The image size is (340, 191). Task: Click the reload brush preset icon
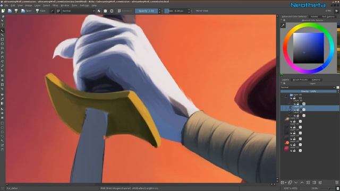pyautogui.click(x=112, y=11)
